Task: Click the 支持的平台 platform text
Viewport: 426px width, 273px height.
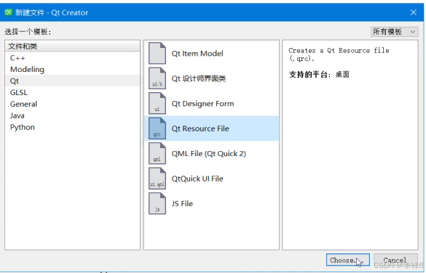Action: click(319, 75)
